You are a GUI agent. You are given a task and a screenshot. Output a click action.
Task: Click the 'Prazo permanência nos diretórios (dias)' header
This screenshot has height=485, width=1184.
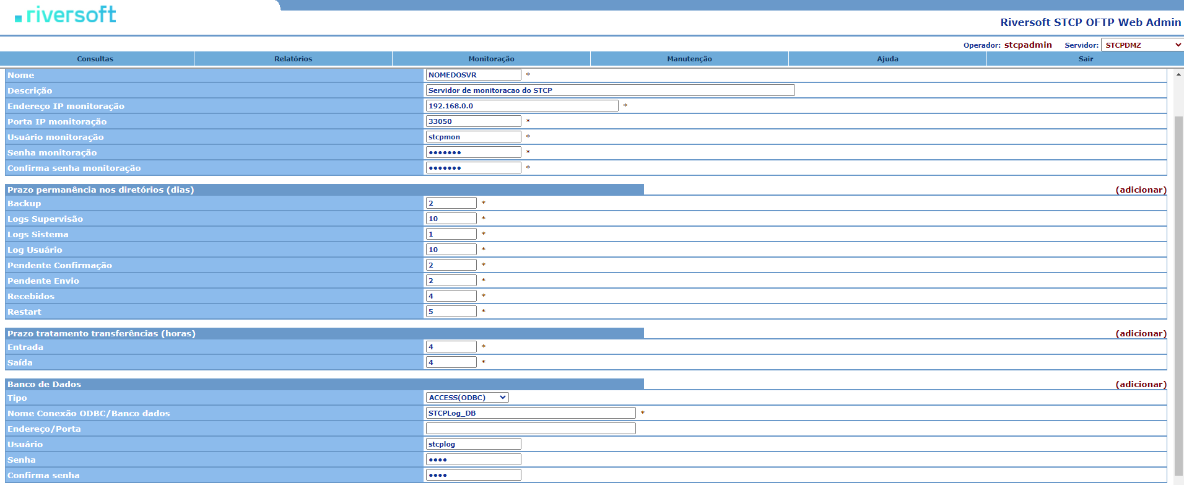(101, 190)
